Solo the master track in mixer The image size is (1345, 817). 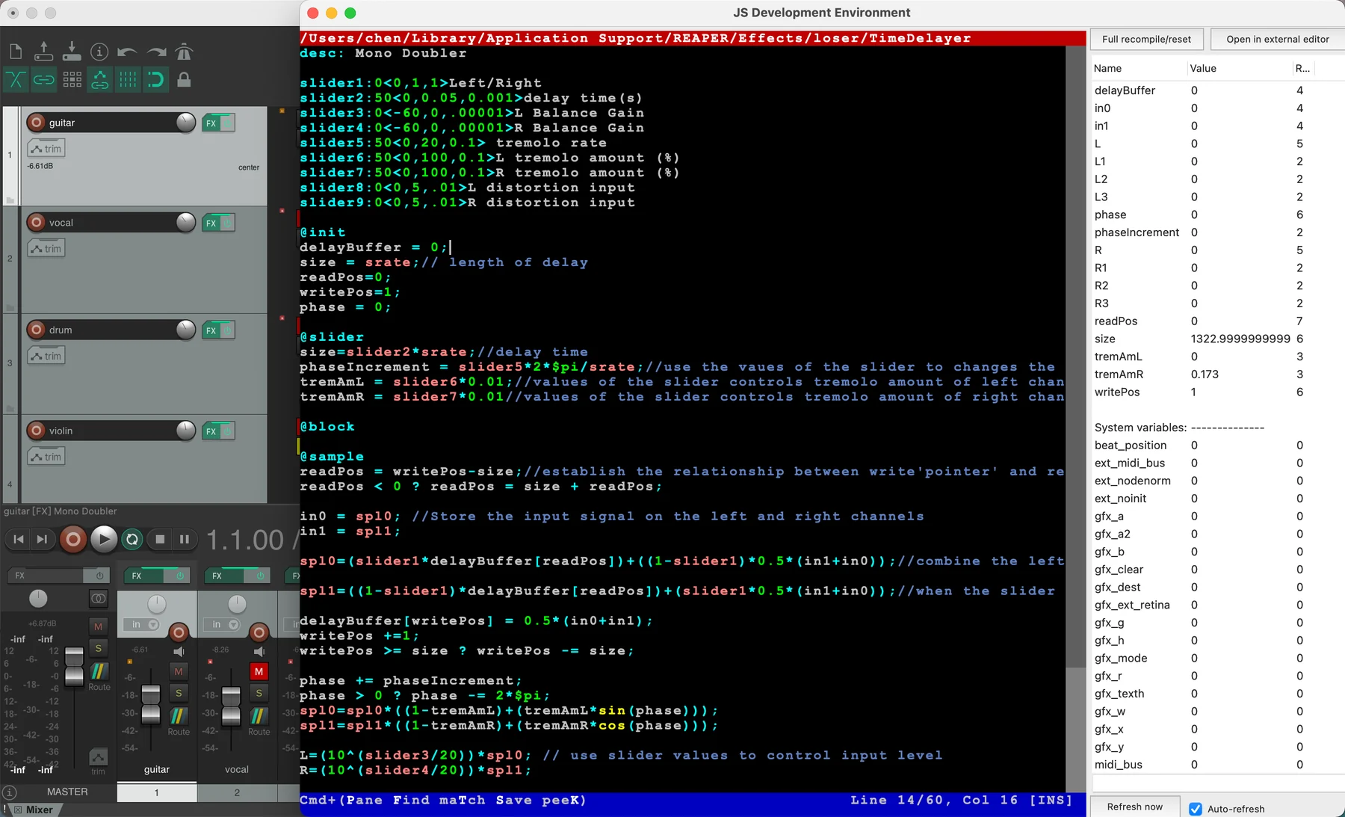click(x=98, y=648)
